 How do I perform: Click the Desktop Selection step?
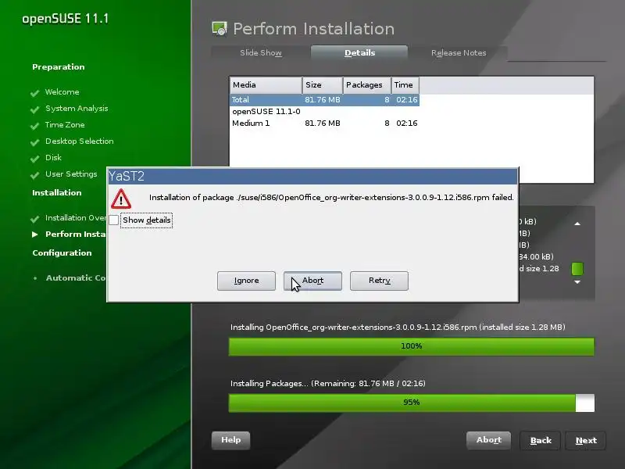(x=80, y=141)
